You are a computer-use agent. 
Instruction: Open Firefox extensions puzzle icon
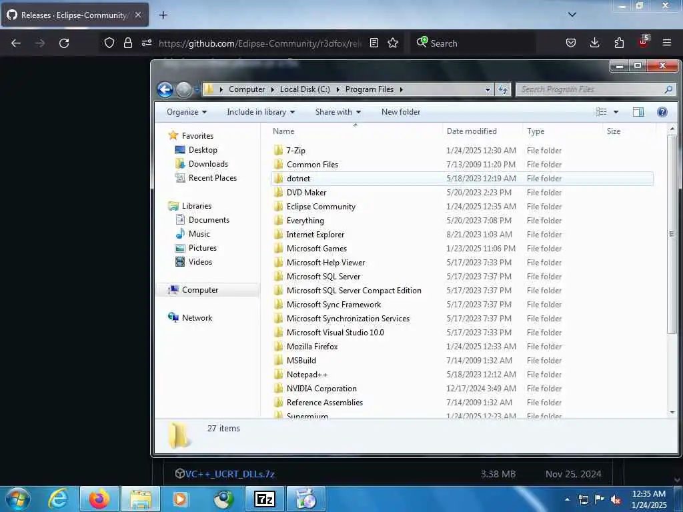[x=619, y=43]
